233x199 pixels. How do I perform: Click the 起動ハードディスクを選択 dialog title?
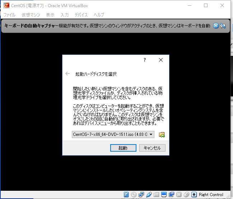(96, 74)
